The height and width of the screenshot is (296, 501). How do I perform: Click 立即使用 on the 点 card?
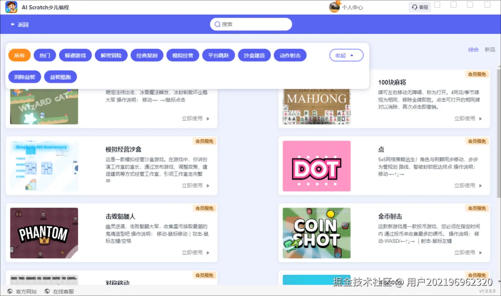[468, 185]
